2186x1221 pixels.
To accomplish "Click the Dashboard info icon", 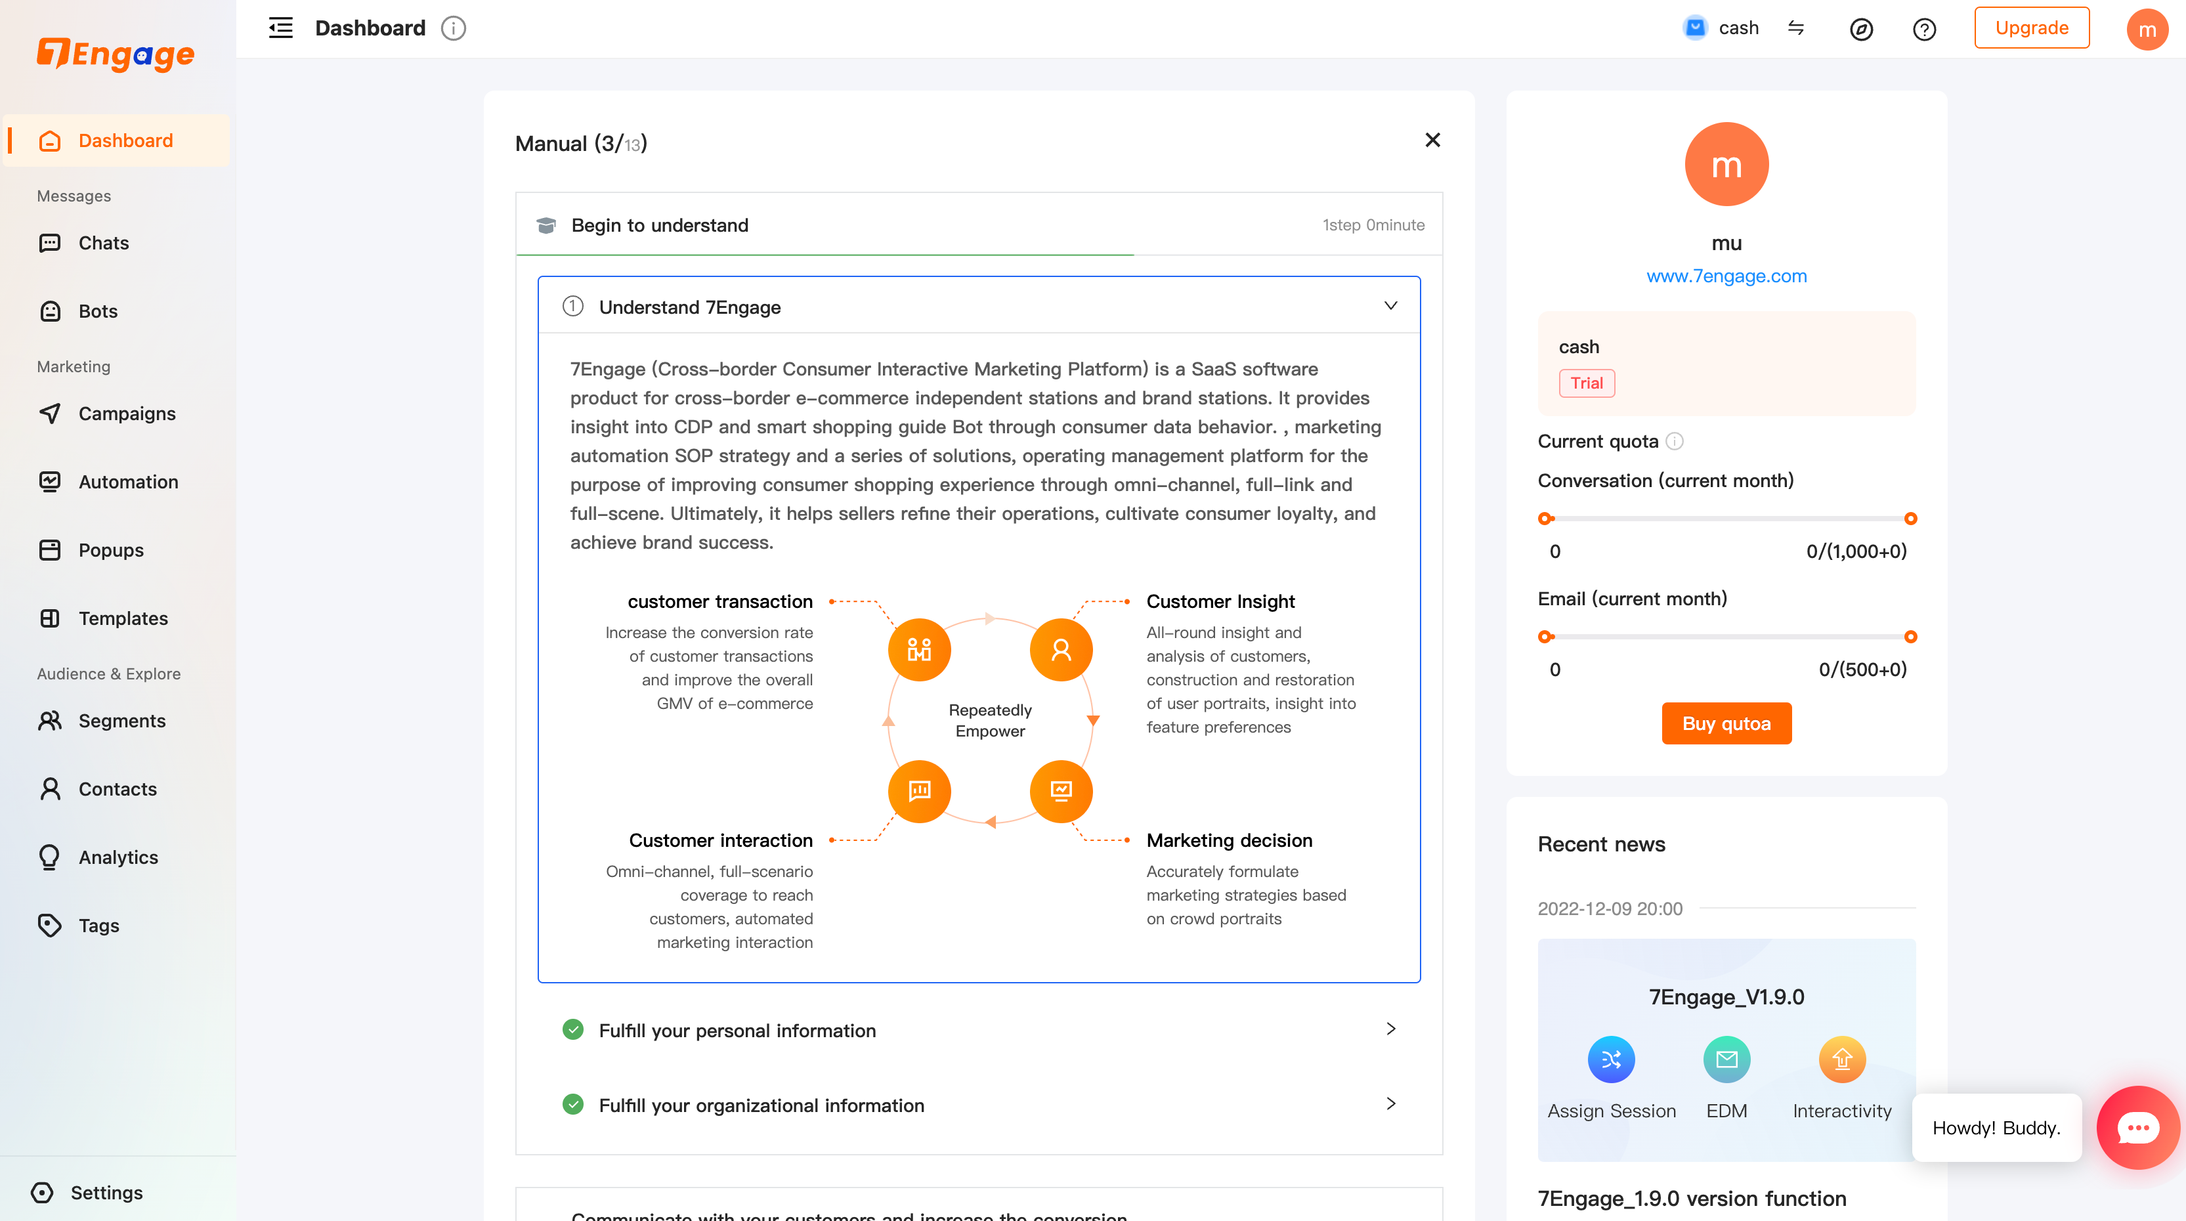I will [x=453, y=28].
